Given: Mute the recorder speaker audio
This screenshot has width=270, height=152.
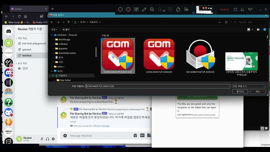Looking at the screenshot, I should pos(193,13).
